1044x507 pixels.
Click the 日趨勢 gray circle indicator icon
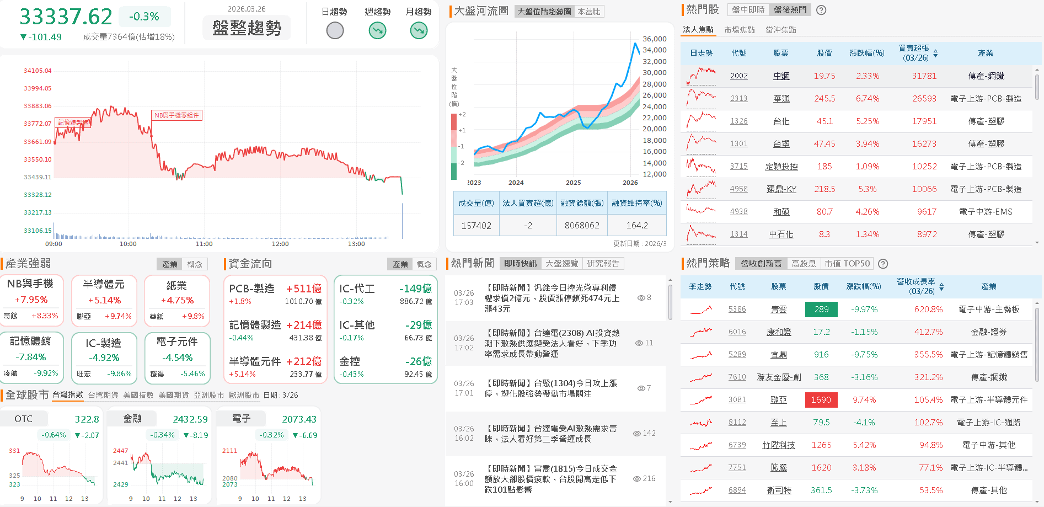point(335,30)
